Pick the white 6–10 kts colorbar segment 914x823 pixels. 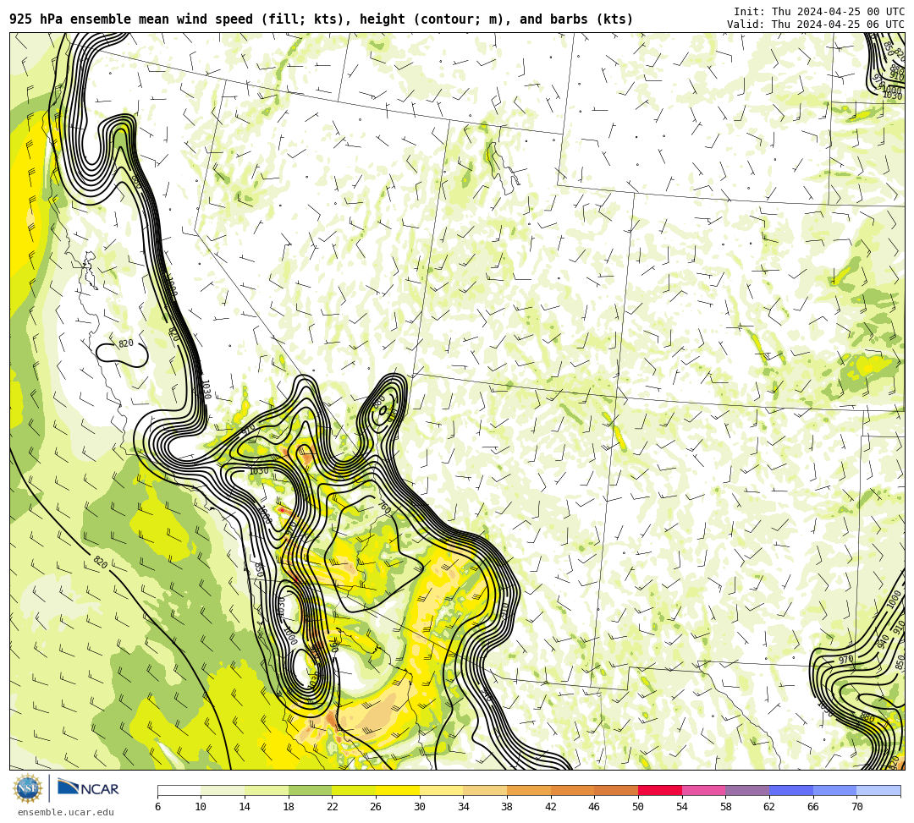point(179,790)
